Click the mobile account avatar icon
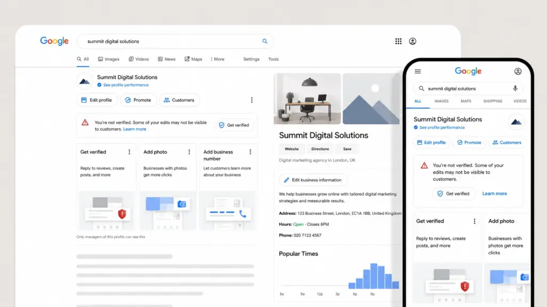547x307 pixels. (518, 71)
